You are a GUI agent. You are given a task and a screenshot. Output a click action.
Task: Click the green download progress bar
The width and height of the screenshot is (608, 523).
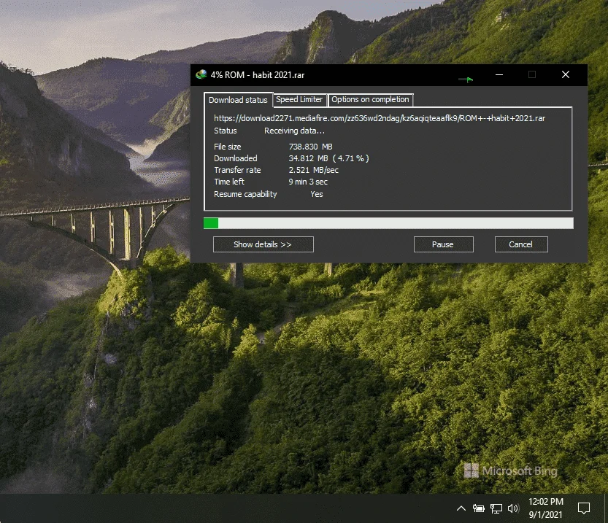click(x=388, y=223)
